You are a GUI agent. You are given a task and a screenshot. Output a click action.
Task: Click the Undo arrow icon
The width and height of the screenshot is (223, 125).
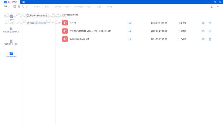(23, 7)
